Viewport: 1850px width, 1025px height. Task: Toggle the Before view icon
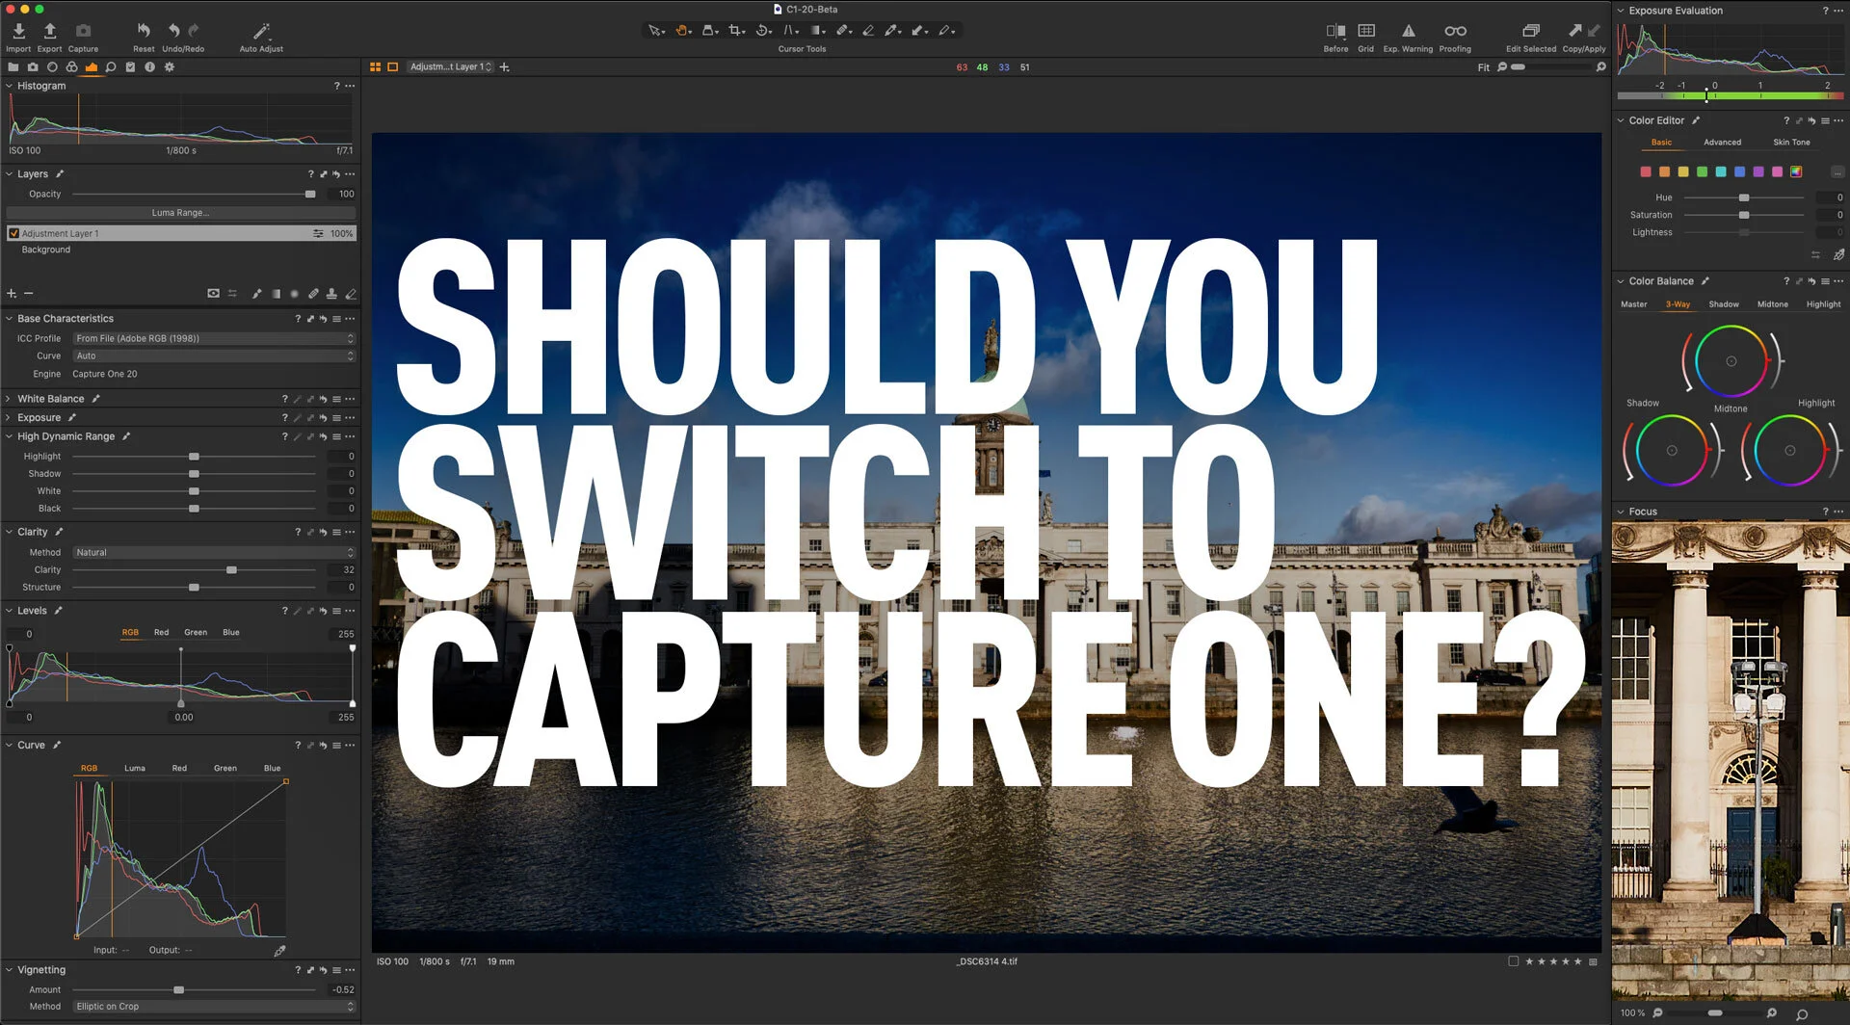(1335, 32)
